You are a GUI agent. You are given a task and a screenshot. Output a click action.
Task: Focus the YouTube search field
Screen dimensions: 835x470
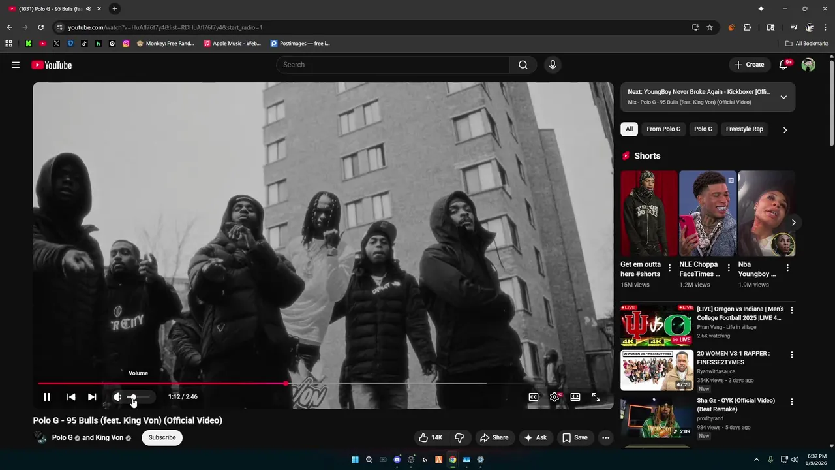pos(393,65)
